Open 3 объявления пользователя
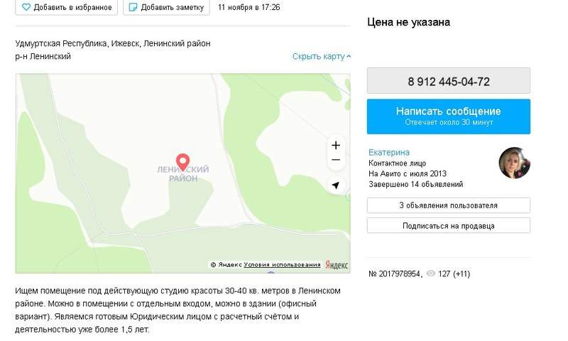Image resolution: width=568 pixels, height=341 pixels. coord(449,205)
